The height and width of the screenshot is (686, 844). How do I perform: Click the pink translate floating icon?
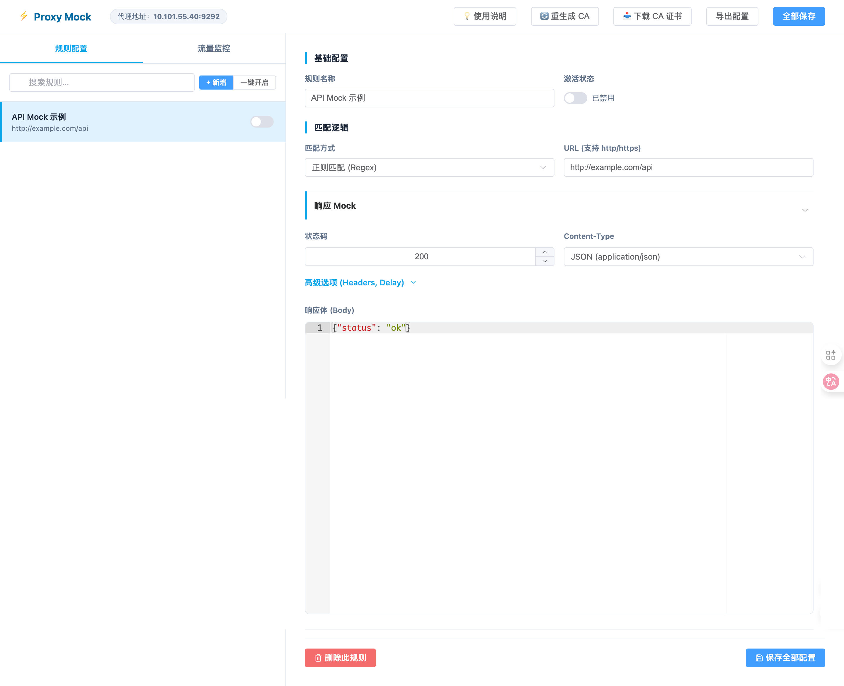click(x=831, y=381)
